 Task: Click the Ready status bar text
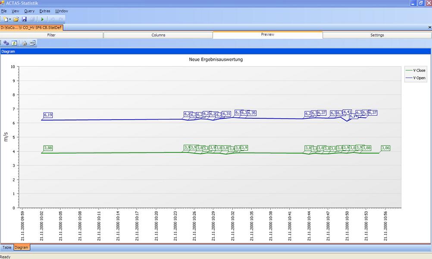pos(5,257)
